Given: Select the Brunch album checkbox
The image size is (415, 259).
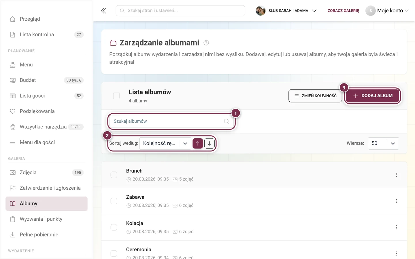Looking at the screenshot, I should coord(114,175).
